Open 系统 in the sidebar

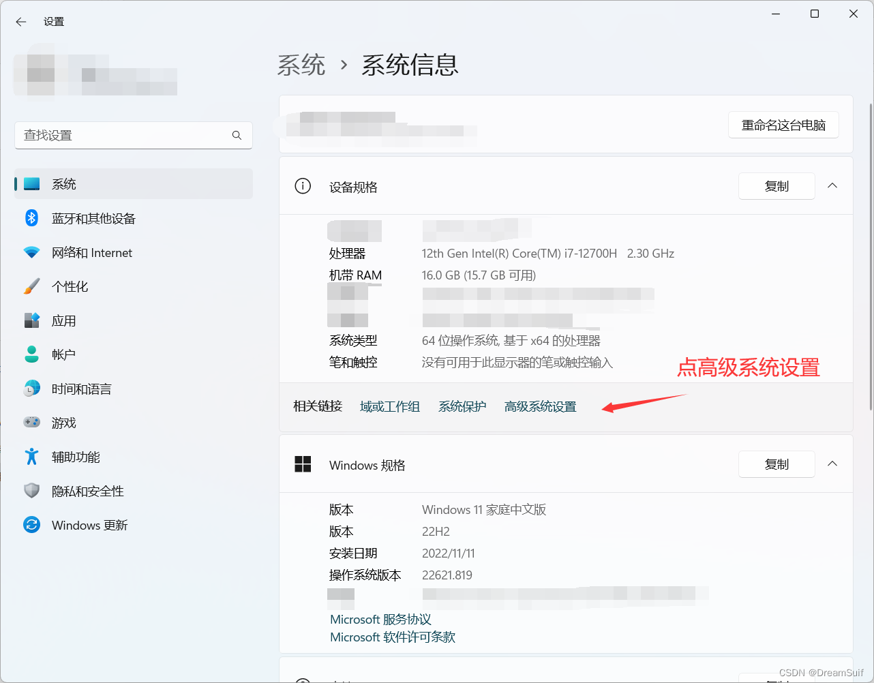click(134, 184)
